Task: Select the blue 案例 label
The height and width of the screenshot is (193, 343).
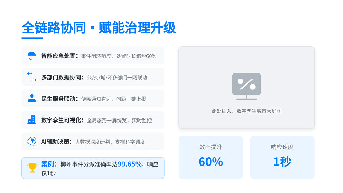Action: 49,164
